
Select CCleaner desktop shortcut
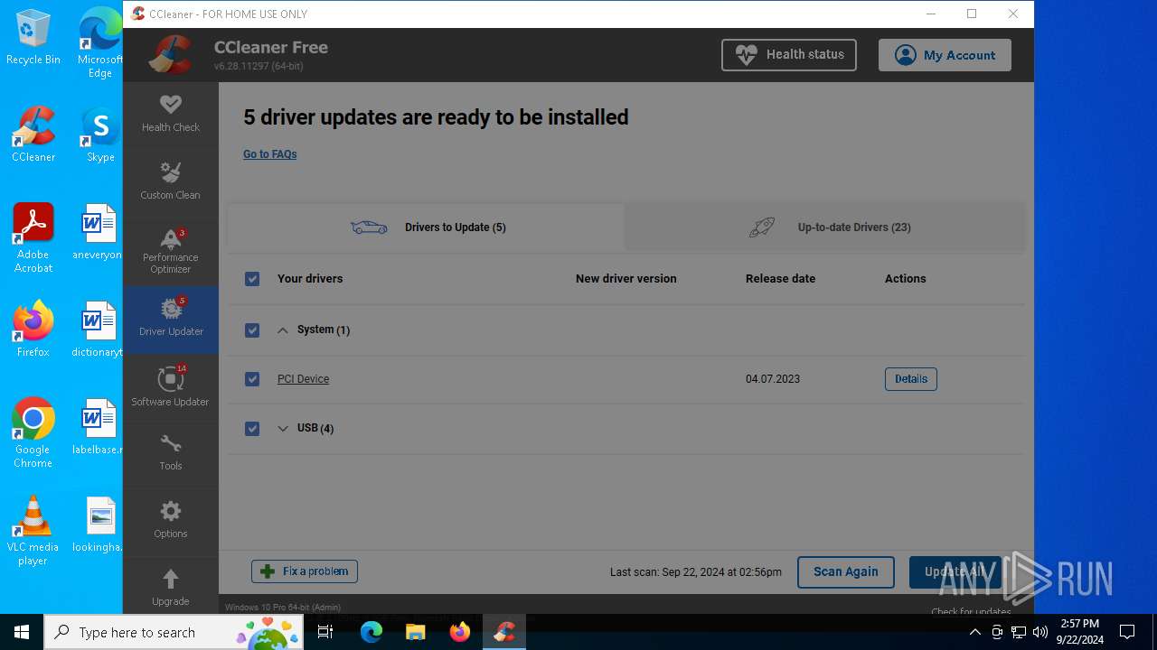(x=33, y=134)
